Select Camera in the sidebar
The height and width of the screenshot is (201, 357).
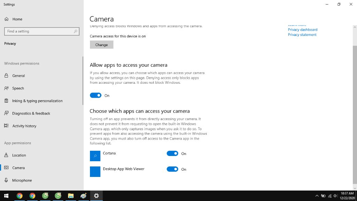pos(18,168)
